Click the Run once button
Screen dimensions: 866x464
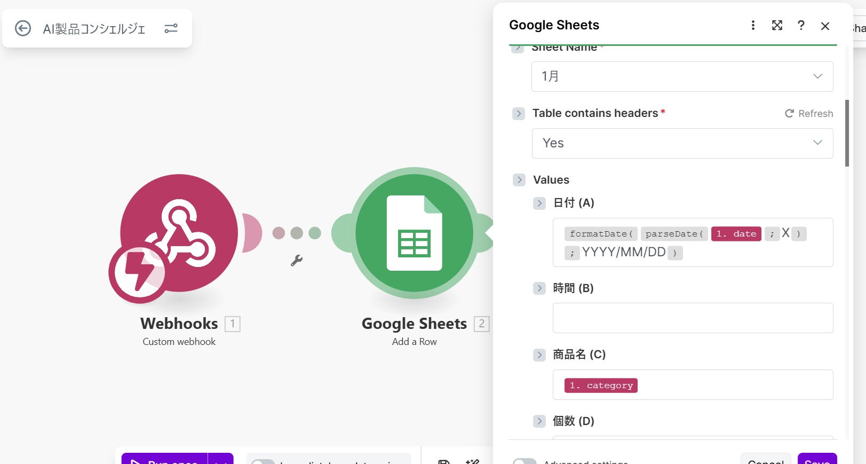(x=164, y=460)
